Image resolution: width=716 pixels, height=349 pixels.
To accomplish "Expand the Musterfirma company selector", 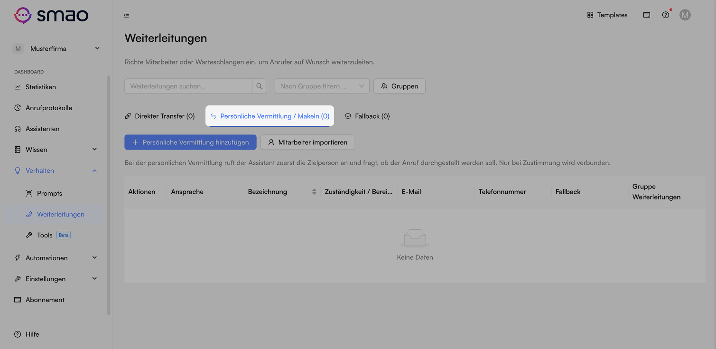I will (x=56, y=48).
